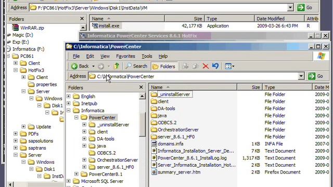Open the File menu
333x187 pixels.
[76, 56]
